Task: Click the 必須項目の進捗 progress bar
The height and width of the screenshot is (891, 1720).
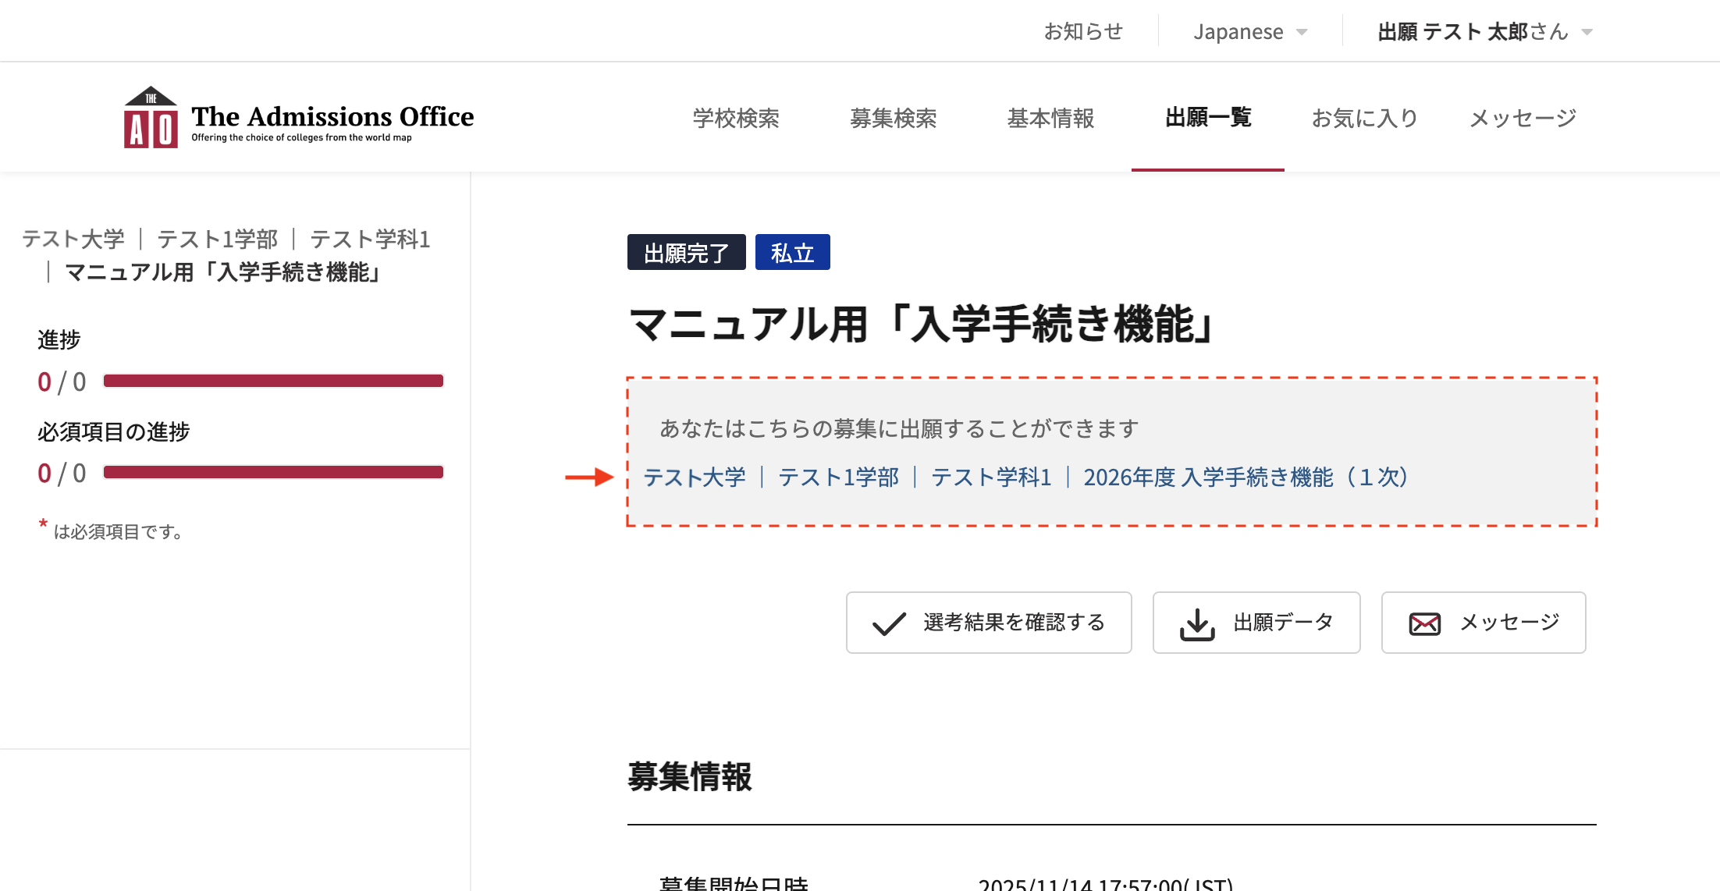Action: point(273,472)
